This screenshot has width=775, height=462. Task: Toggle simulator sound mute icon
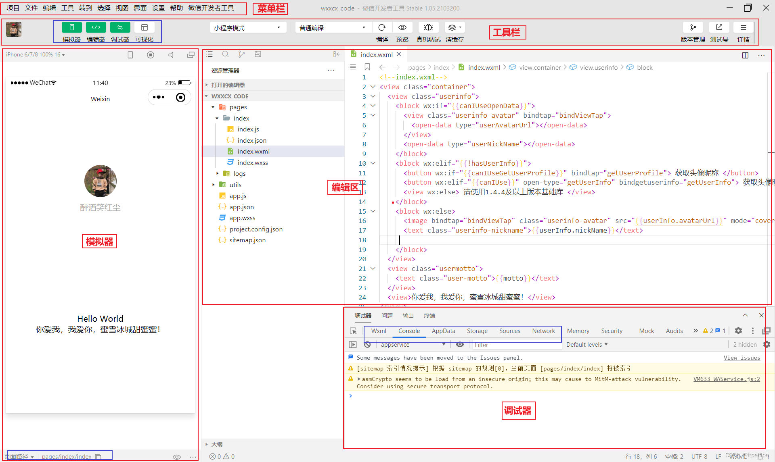coord(171,55)
